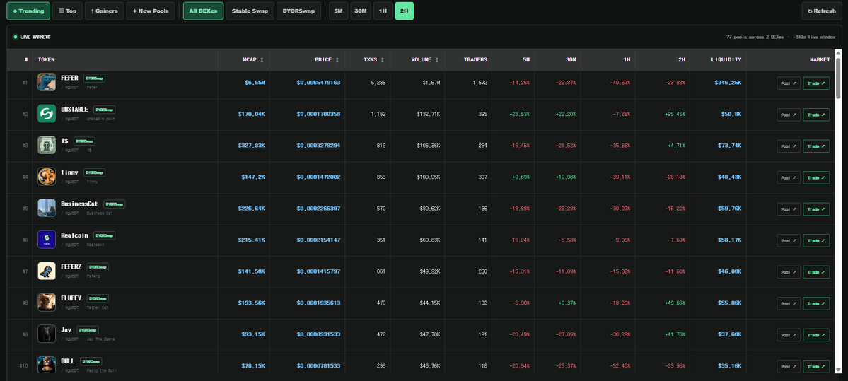
Task: Click Trade for Realcoin
Action: pyautogui.click(x=816, y=240)
